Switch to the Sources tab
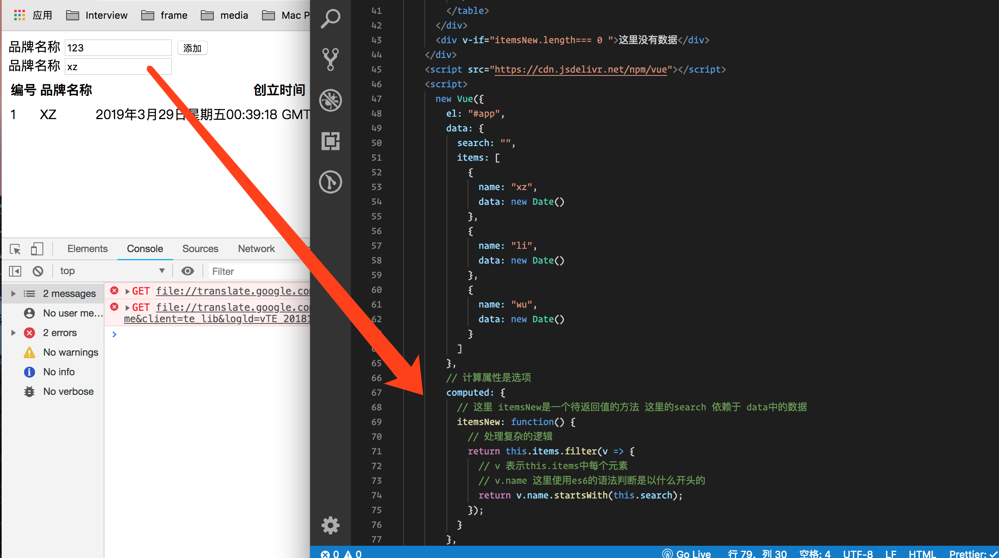 200,249
